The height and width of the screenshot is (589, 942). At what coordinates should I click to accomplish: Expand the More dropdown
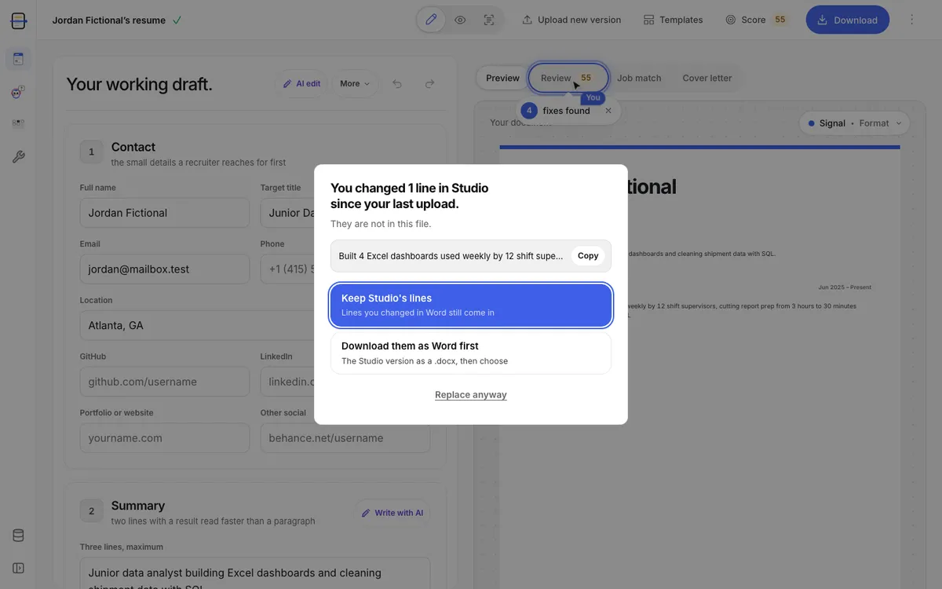tap(355, 83)
